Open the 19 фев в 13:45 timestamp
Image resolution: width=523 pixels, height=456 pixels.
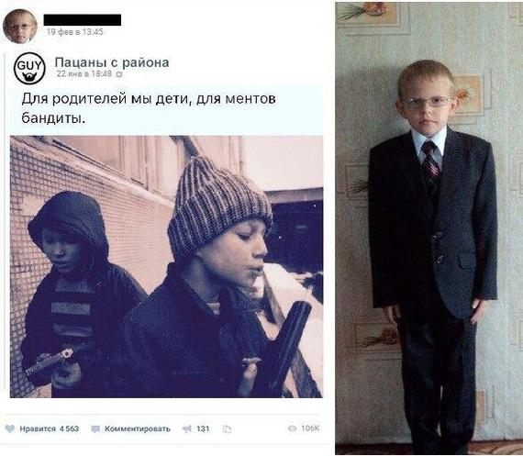[x=74, y=32]
